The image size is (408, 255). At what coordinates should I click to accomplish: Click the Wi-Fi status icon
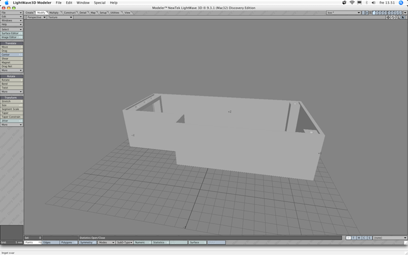point(352,2)
